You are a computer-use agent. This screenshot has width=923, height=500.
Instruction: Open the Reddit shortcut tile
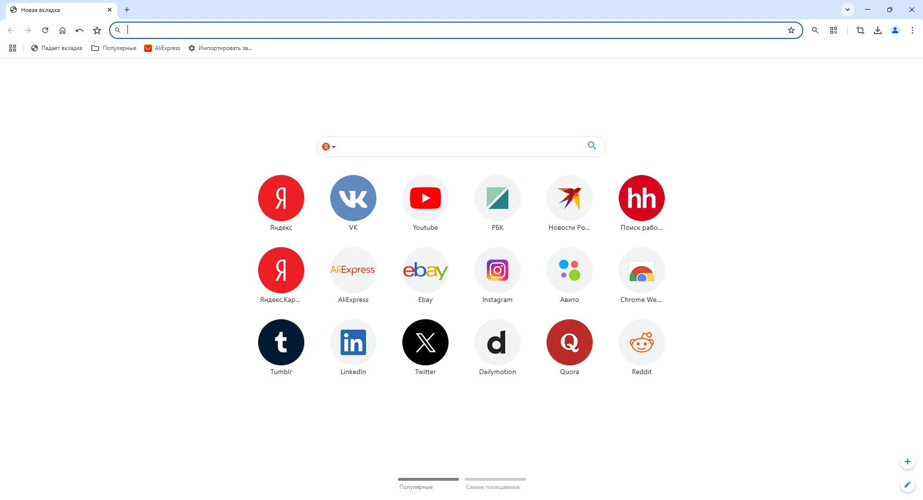click(x=642, y=342)
